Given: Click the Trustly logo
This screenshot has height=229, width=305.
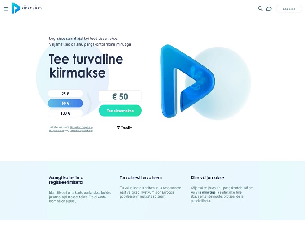Looking at the screenshot, I should tap(124, 128).
